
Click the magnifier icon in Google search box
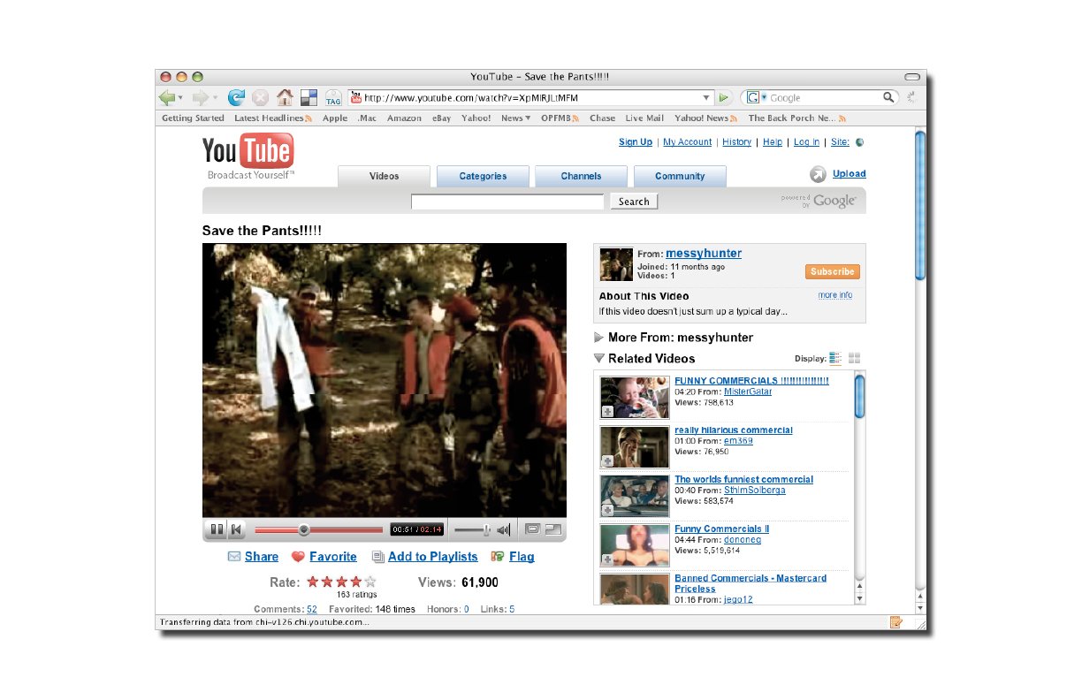click(x=889, y=97)
